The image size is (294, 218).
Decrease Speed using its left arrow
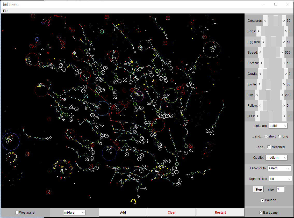point(261,53)
